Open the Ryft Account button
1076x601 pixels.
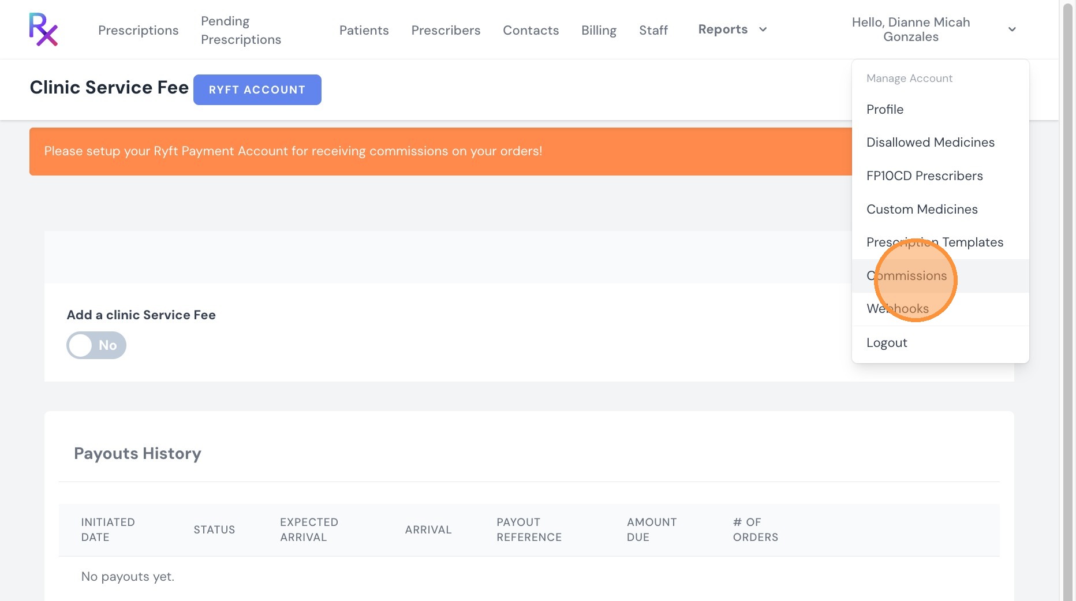click(257, 89)
